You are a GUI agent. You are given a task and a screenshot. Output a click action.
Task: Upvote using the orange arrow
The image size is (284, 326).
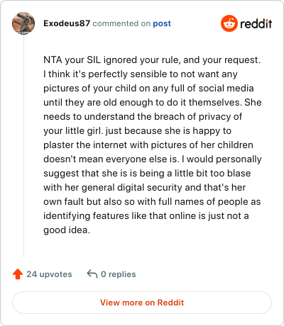coord(18,274)
